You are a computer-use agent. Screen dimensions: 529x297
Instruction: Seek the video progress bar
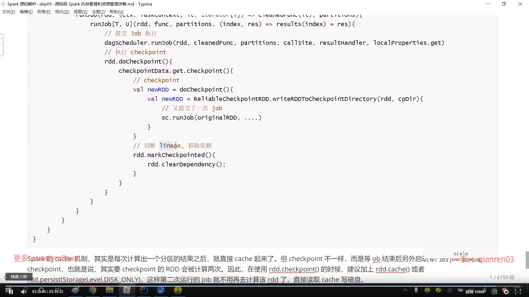point(264,286)
